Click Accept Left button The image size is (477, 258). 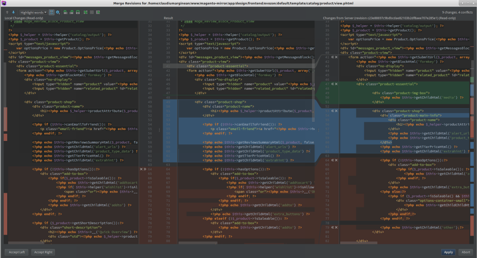(x=17, y=252)
